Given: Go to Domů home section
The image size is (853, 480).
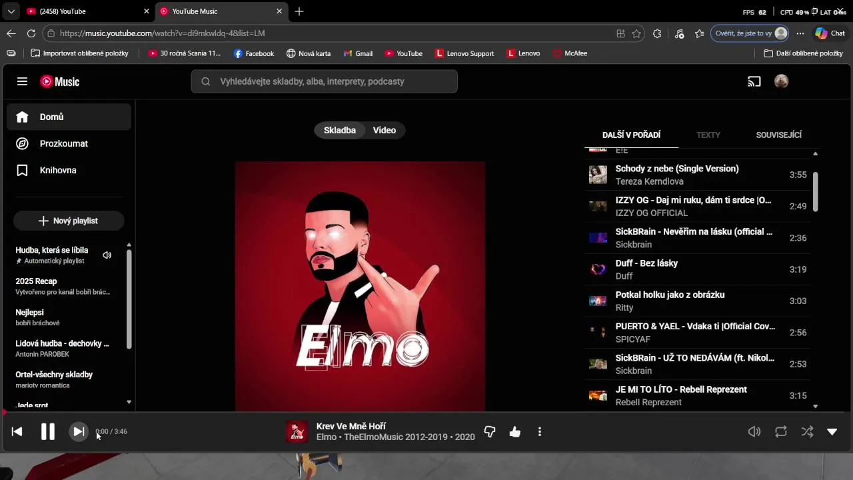Looking at the screenshot, I should click(x=69, y=117).
